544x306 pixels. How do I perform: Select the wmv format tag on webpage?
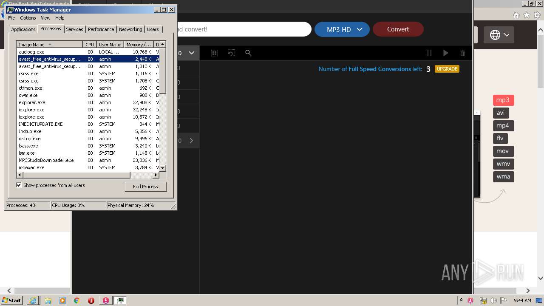click(x=504, y=164)
